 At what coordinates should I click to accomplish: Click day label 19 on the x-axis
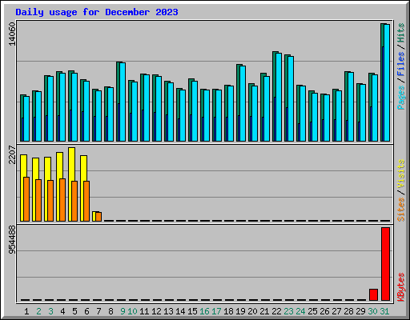click(x=240, y=311)
